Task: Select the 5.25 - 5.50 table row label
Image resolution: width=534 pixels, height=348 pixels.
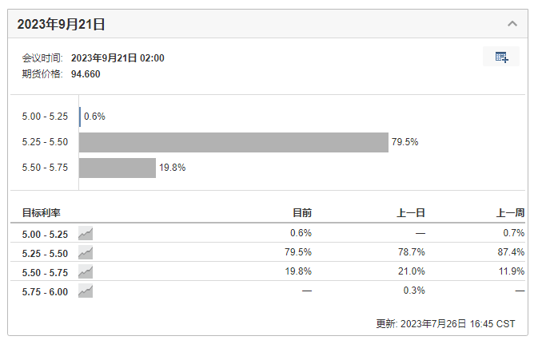Action: pos(45,253)
